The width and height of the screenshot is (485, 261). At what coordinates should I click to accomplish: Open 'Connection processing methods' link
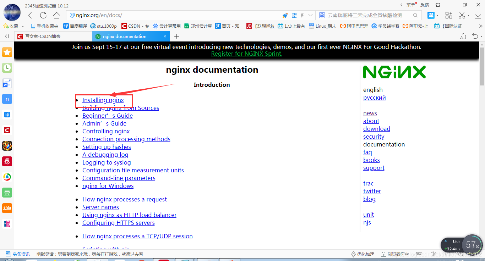[x=126, y=139]
